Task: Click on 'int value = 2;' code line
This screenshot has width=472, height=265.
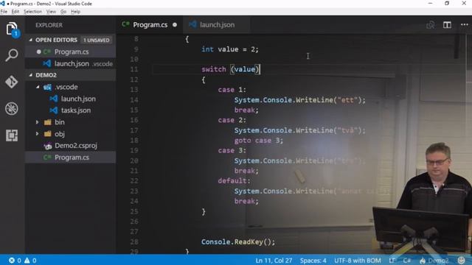Action: [230, 49]
